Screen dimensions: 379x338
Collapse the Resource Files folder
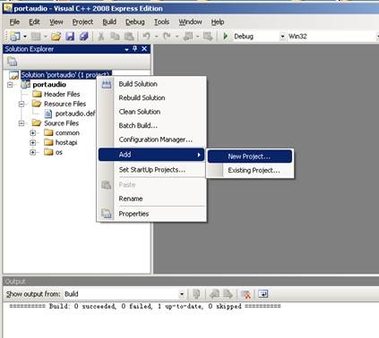(22, 104)
